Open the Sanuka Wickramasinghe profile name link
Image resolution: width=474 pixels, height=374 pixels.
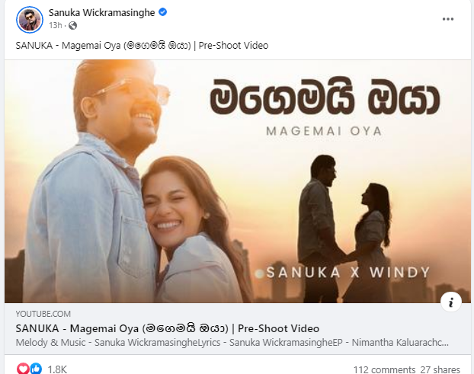[x=101, y=13]
